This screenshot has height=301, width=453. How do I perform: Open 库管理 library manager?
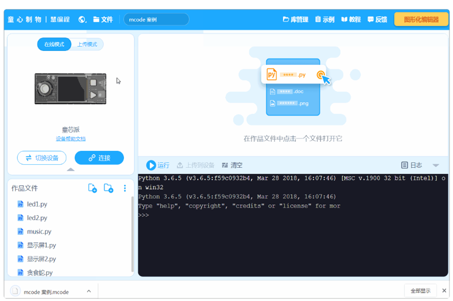(x=296, y=20)
